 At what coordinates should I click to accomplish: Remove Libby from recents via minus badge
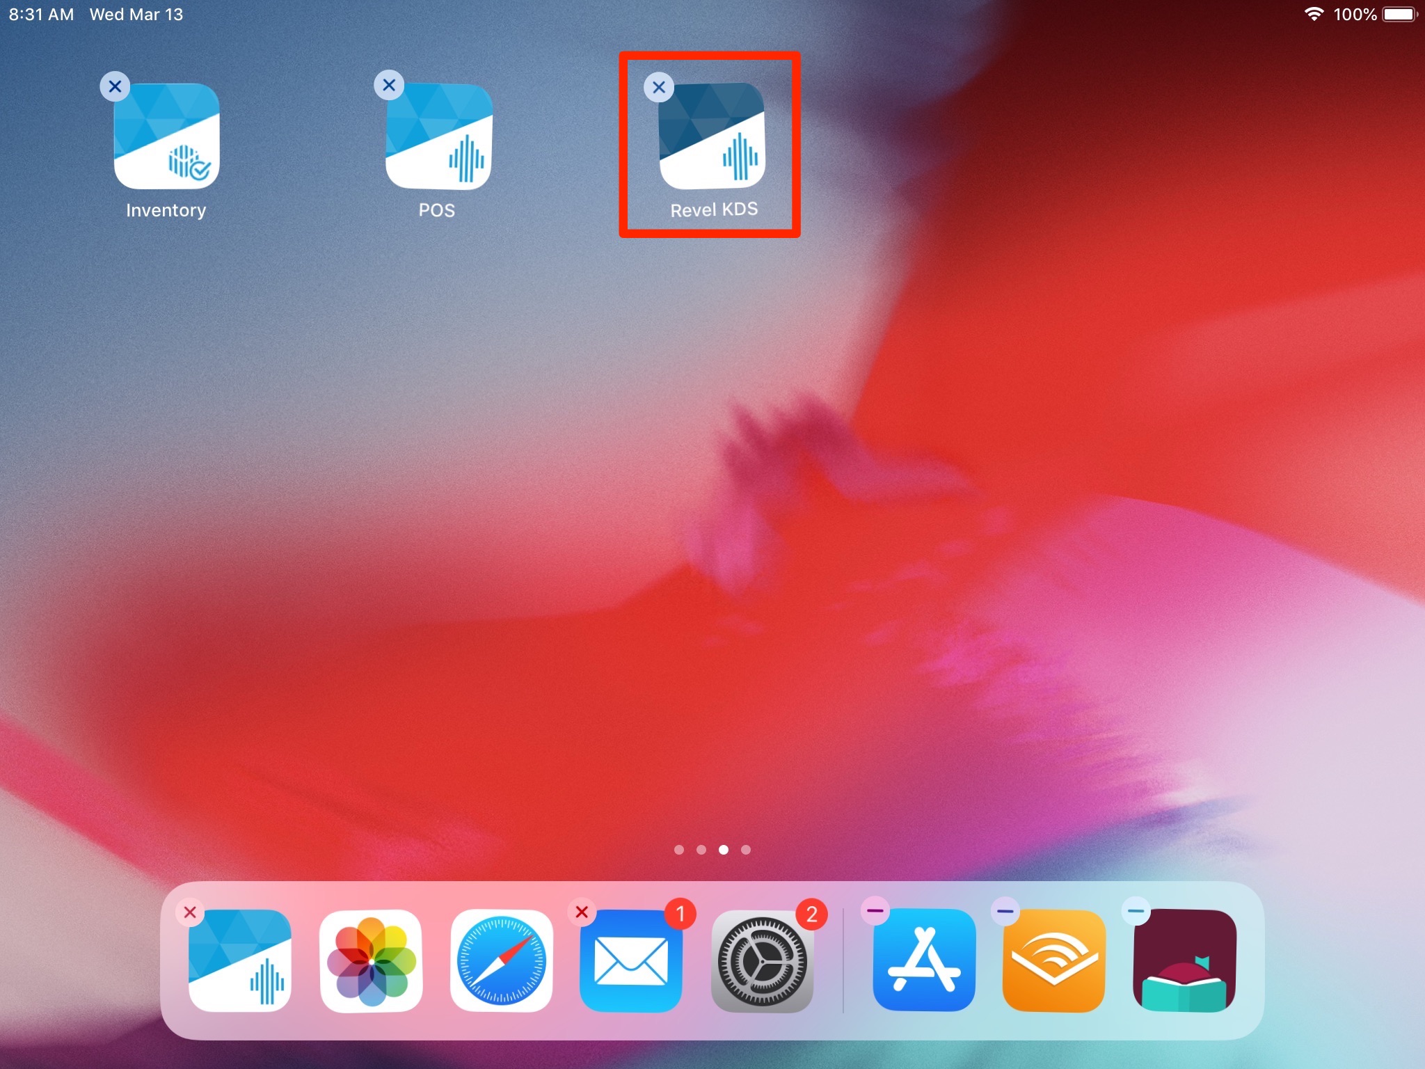(1136, 910)
